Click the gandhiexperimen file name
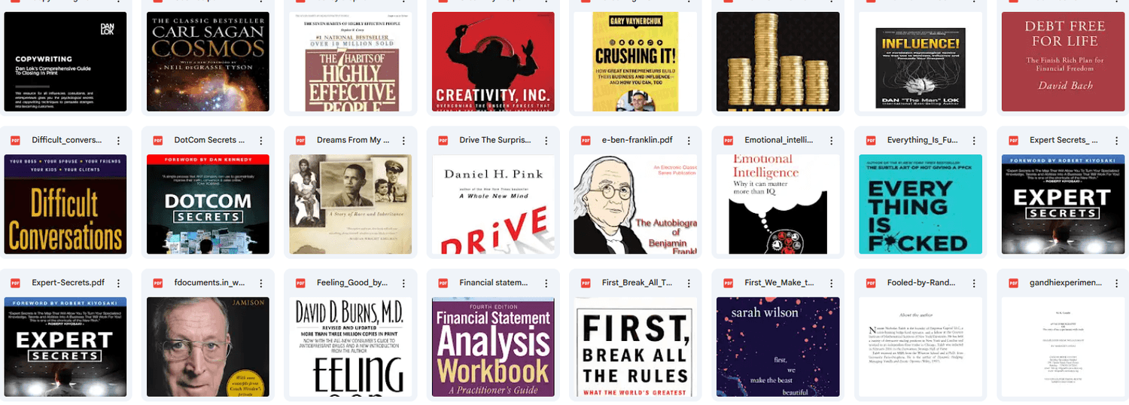 (1065, 283)
